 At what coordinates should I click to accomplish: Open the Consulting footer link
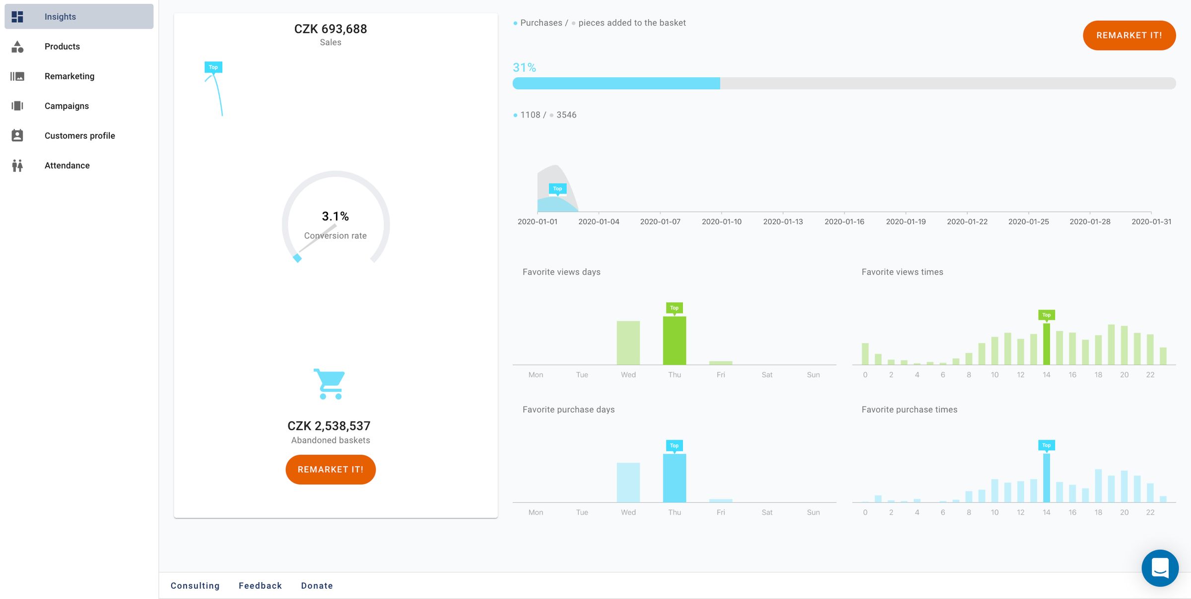coord(195,586)
